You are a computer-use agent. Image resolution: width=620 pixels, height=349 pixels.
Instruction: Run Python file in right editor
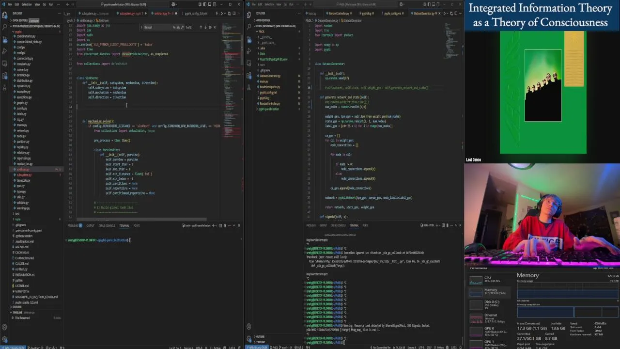point(445,14)
